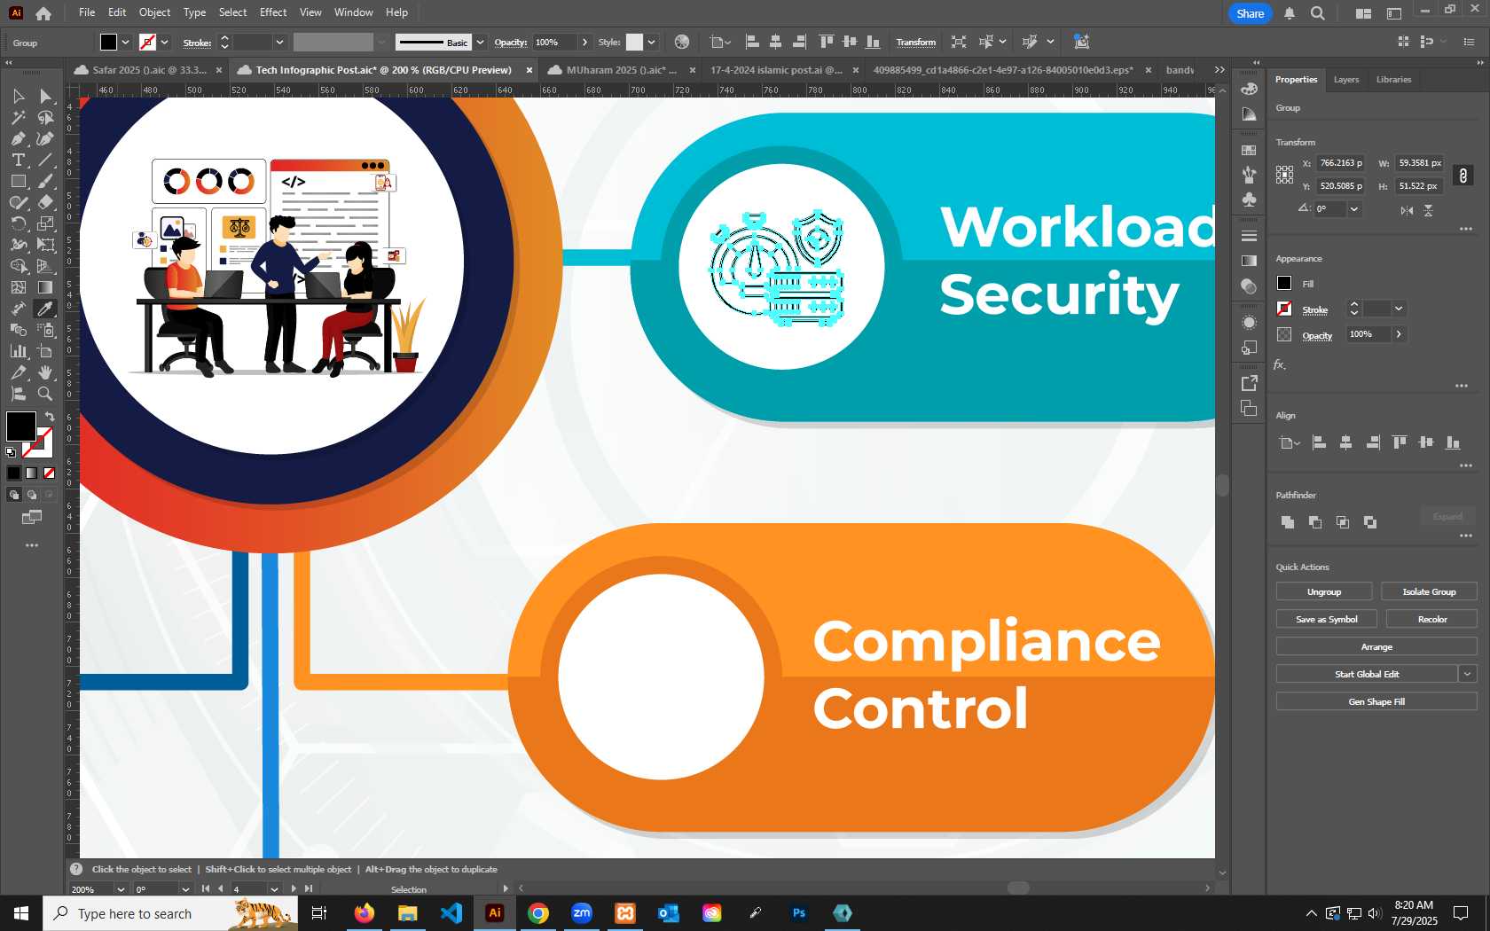Viewport: 1490px width, 931px height.
Task: Select the Hand tool
Action: [x=45, y=372]
